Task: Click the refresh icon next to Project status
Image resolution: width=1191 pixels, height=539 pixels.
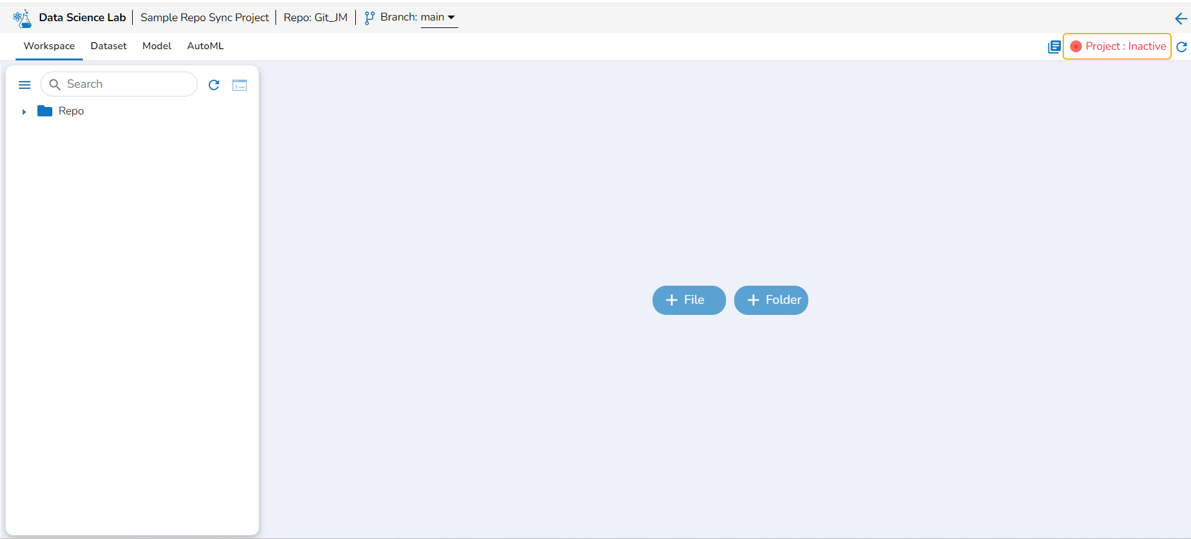Action: point(1181,47)
